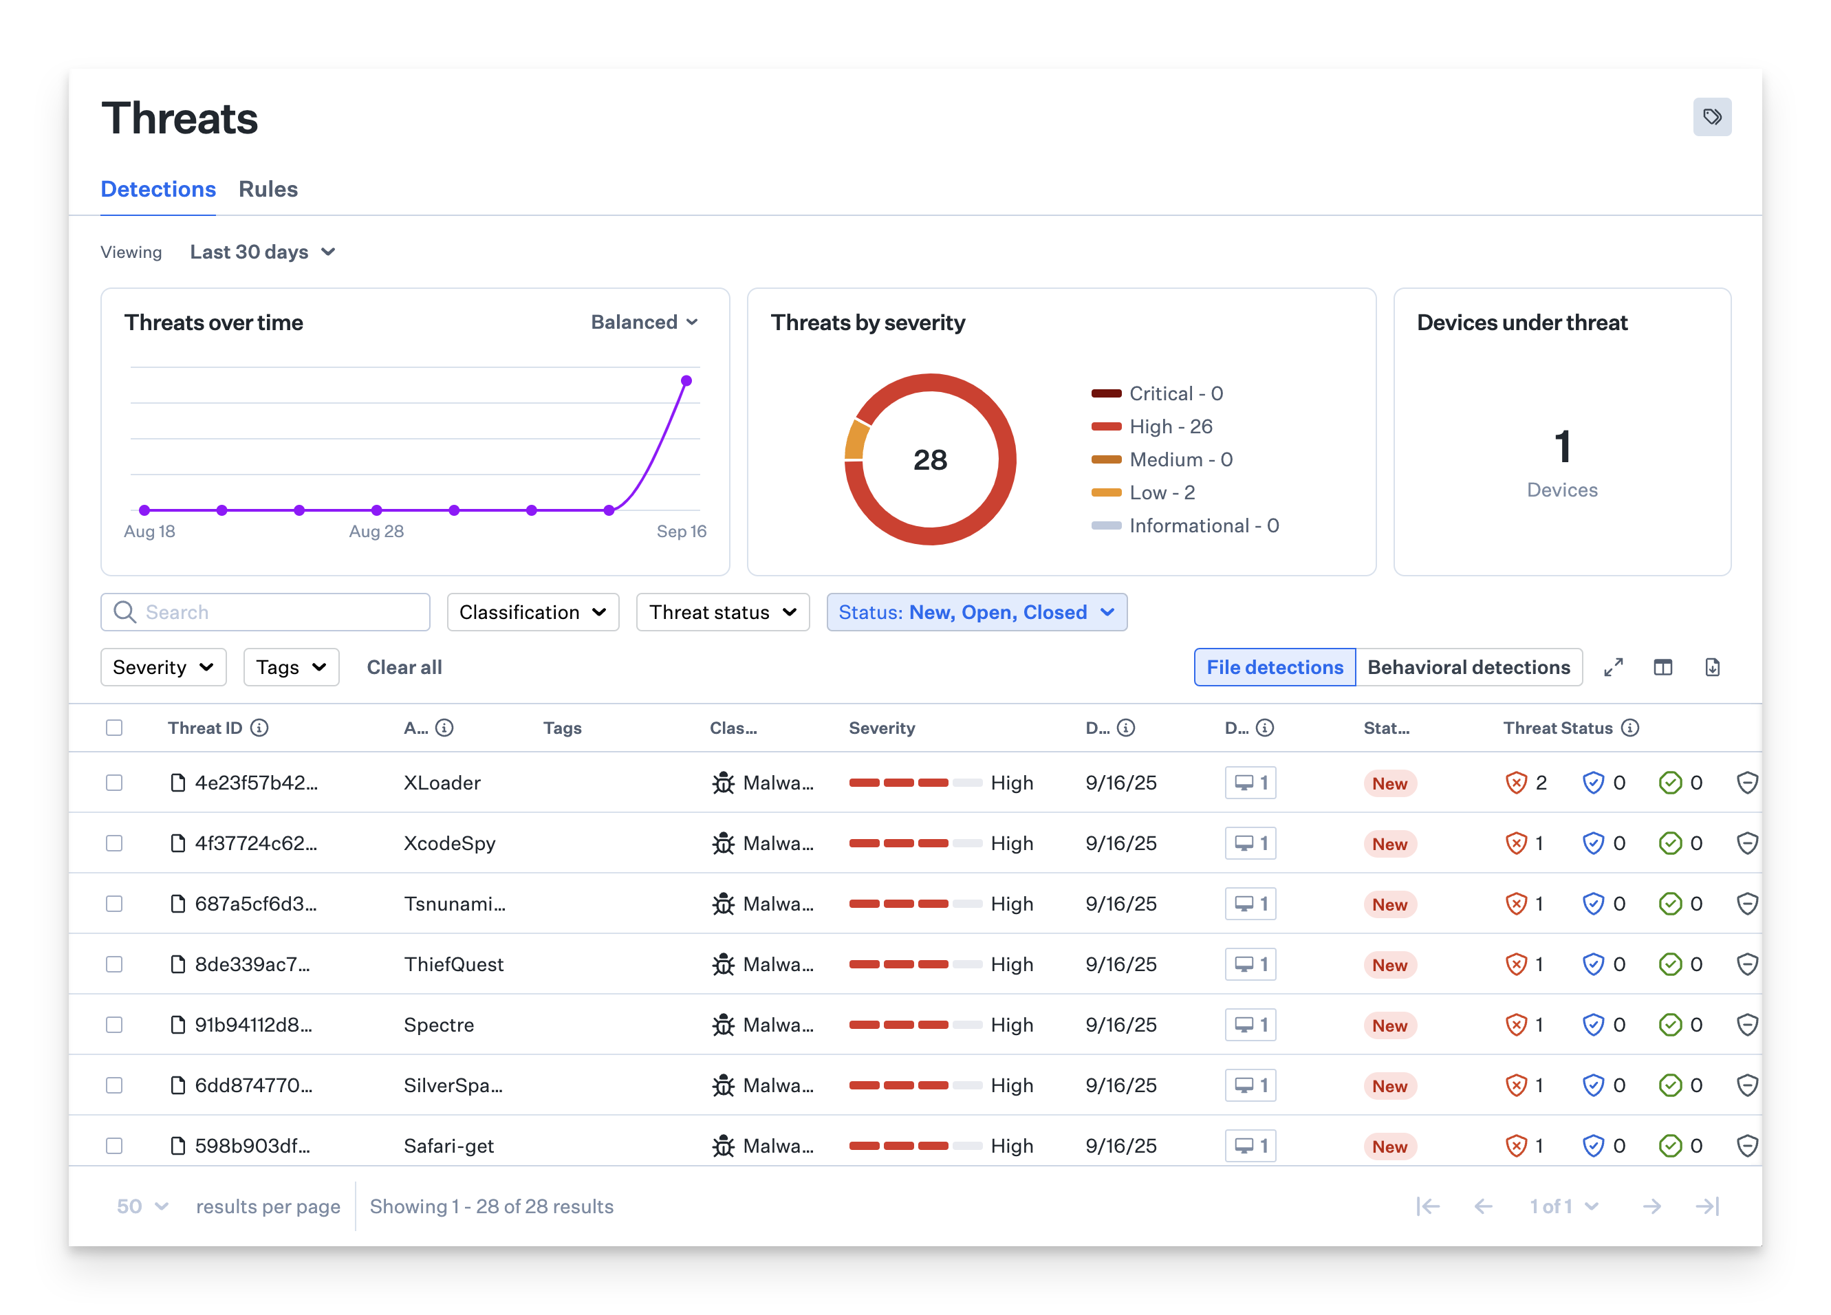Click the tags icon button top right
1831x1315 pixels.
(1711, 117)
